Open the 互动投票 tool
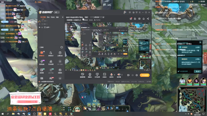 pos(51,62)
